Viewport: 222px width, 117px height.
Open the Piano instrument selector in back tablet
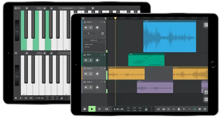pyautogui.click(x=67, y=8)
